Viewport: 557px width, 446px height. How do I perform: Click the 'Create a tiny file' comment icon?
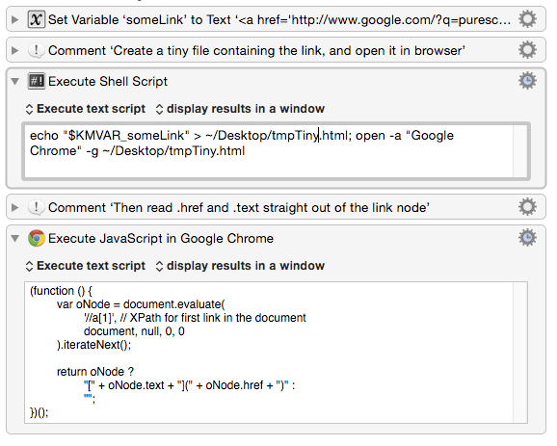37,50
